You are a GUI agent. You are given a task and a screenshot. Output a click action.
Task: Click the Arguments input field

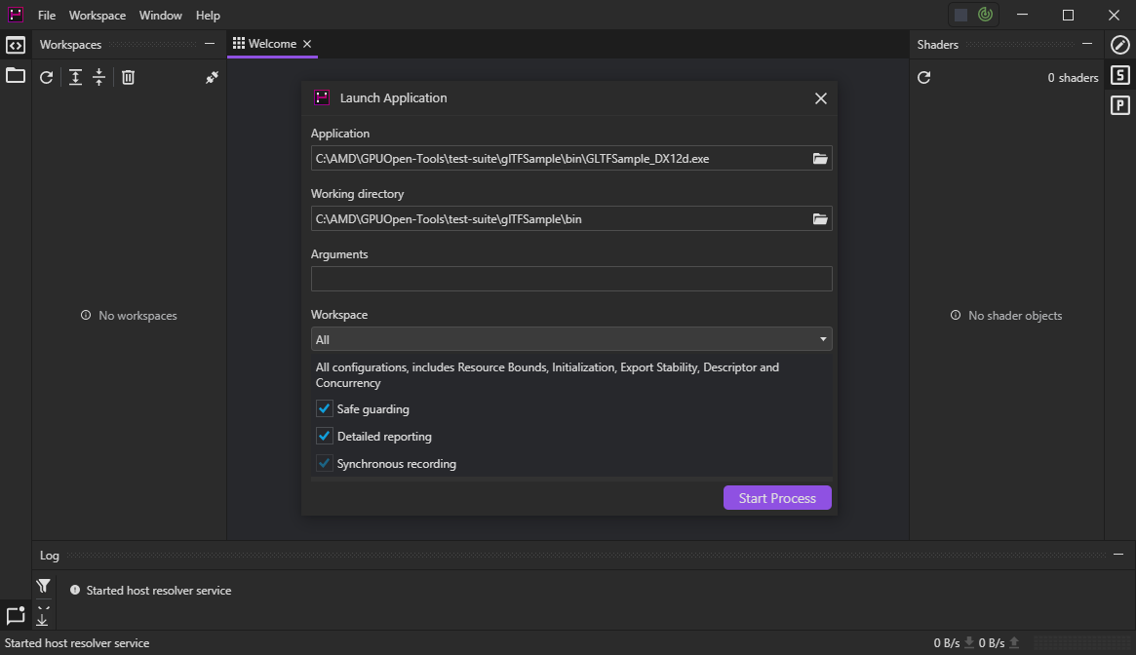570,280
